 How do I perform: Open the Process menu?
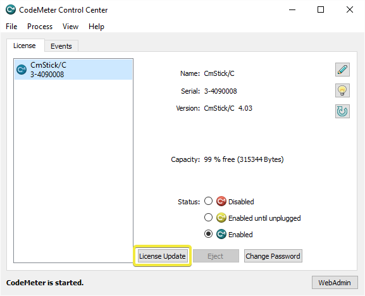pos(40,27)
